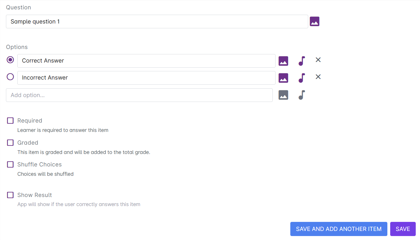Attach audio to Incorrect Answer option

point(302,78)
